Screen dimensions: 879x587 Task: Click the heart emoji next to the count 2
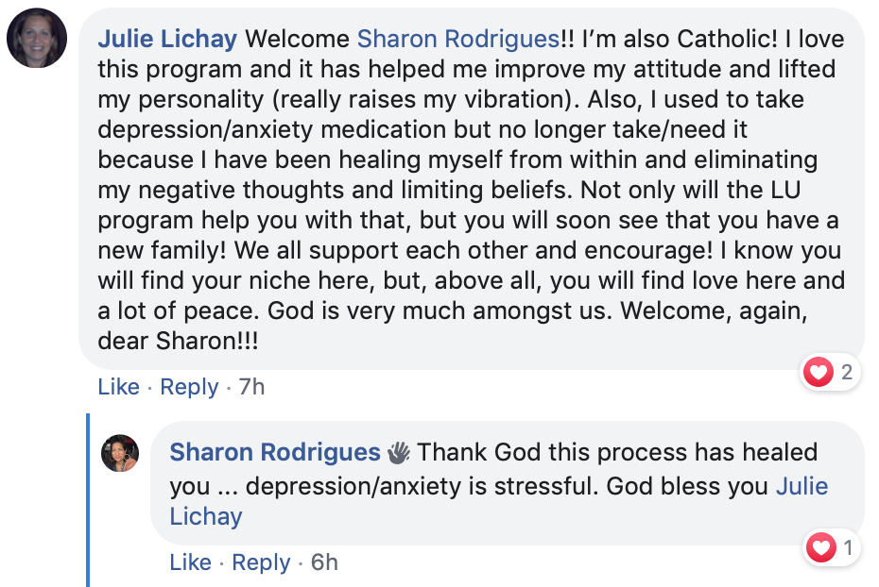point(817,373)
